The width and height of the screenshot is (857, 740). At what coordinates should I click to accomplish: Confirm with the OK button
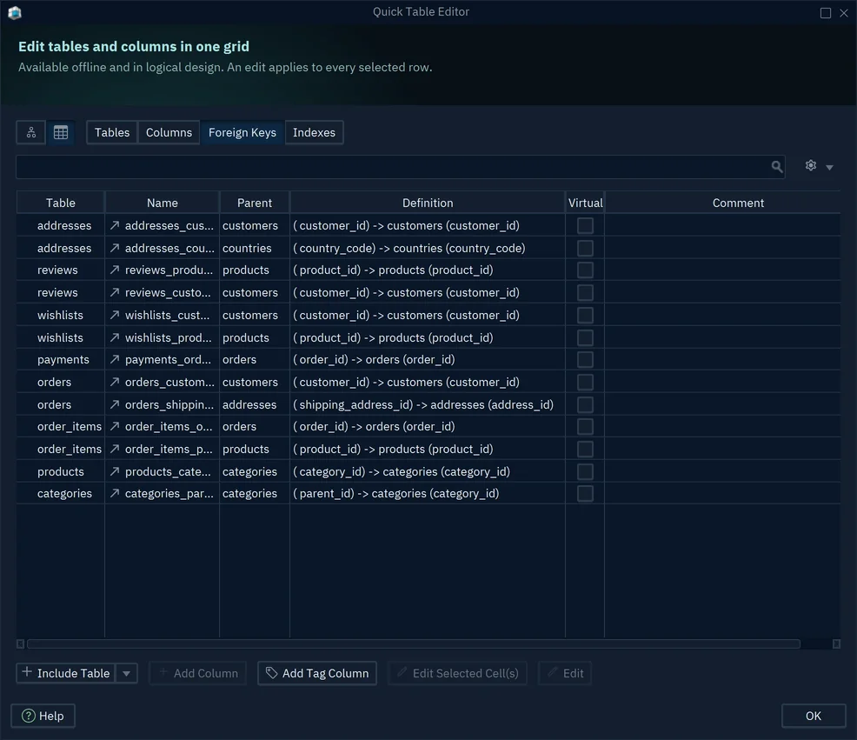[x=814, y=716]
